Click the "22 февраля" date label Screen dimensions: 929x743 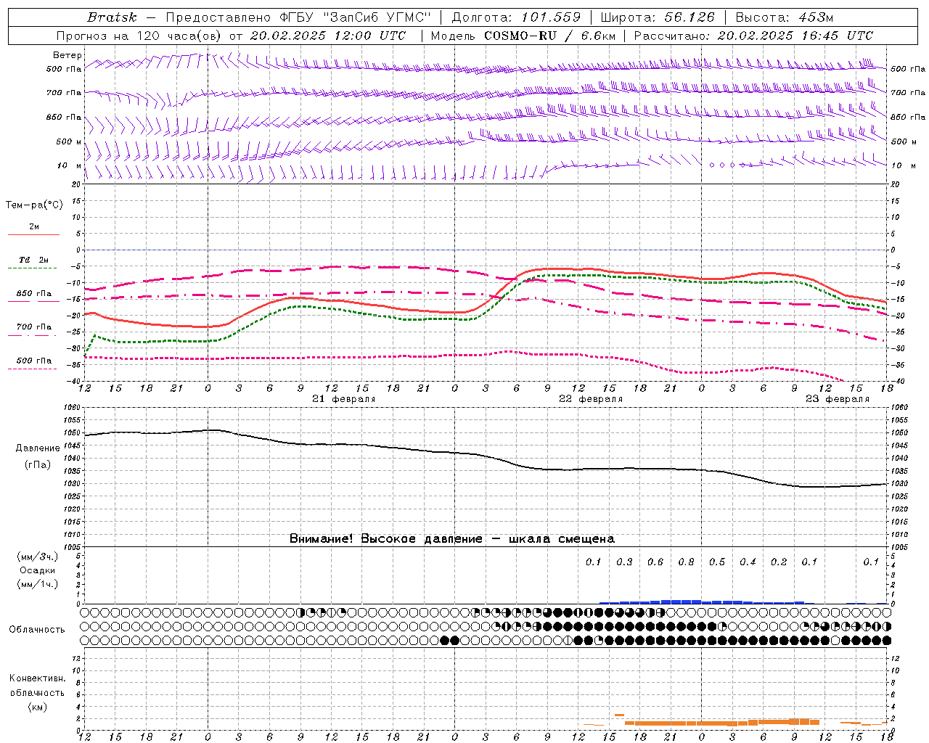(x=591, y=399)
